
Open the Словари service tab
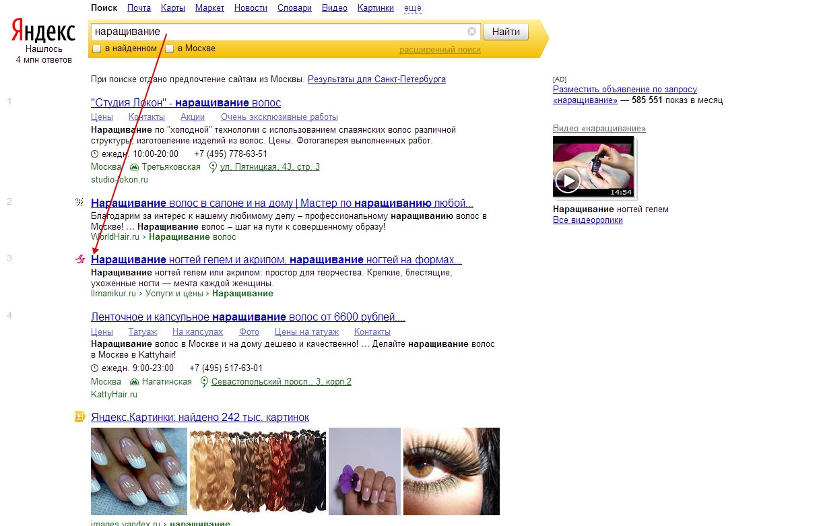(294, 8)
